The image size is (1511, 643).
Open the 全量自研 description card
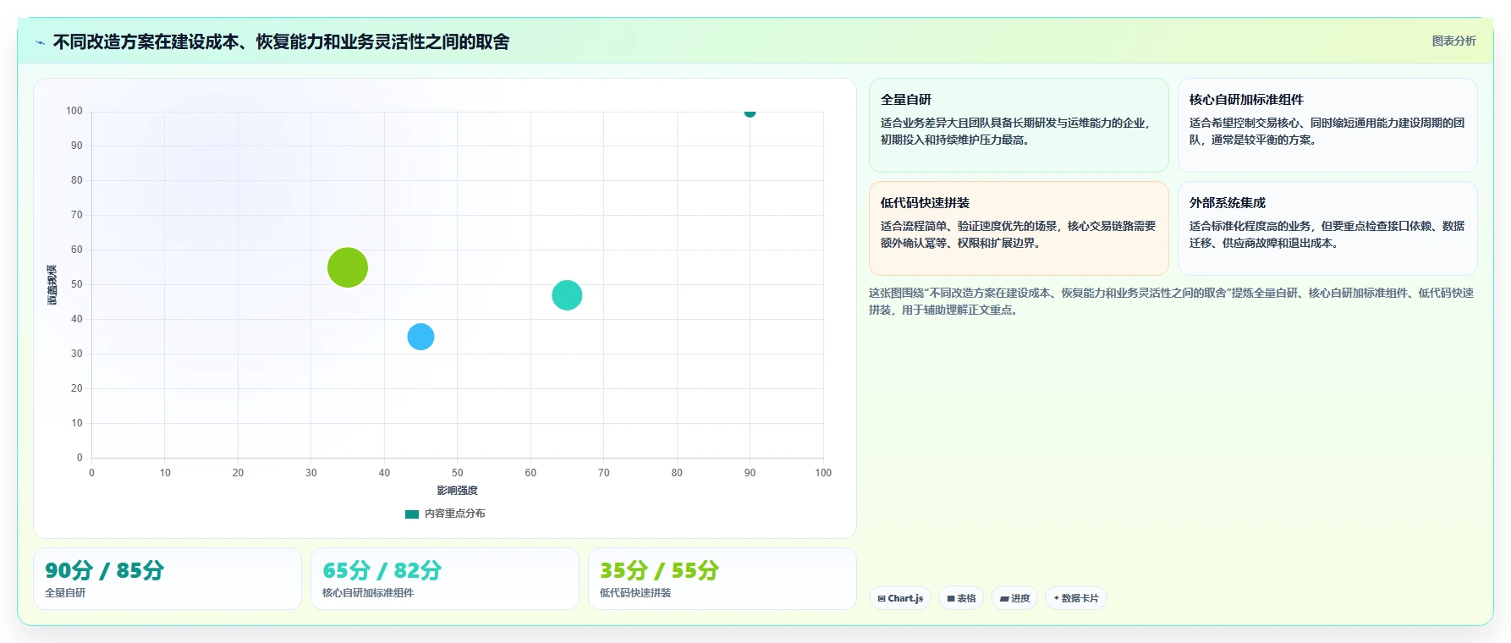point(1019,125)
